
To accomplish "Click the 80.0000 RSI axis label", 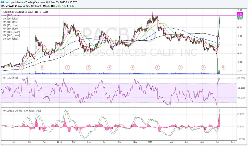I will tap(242, 78).
